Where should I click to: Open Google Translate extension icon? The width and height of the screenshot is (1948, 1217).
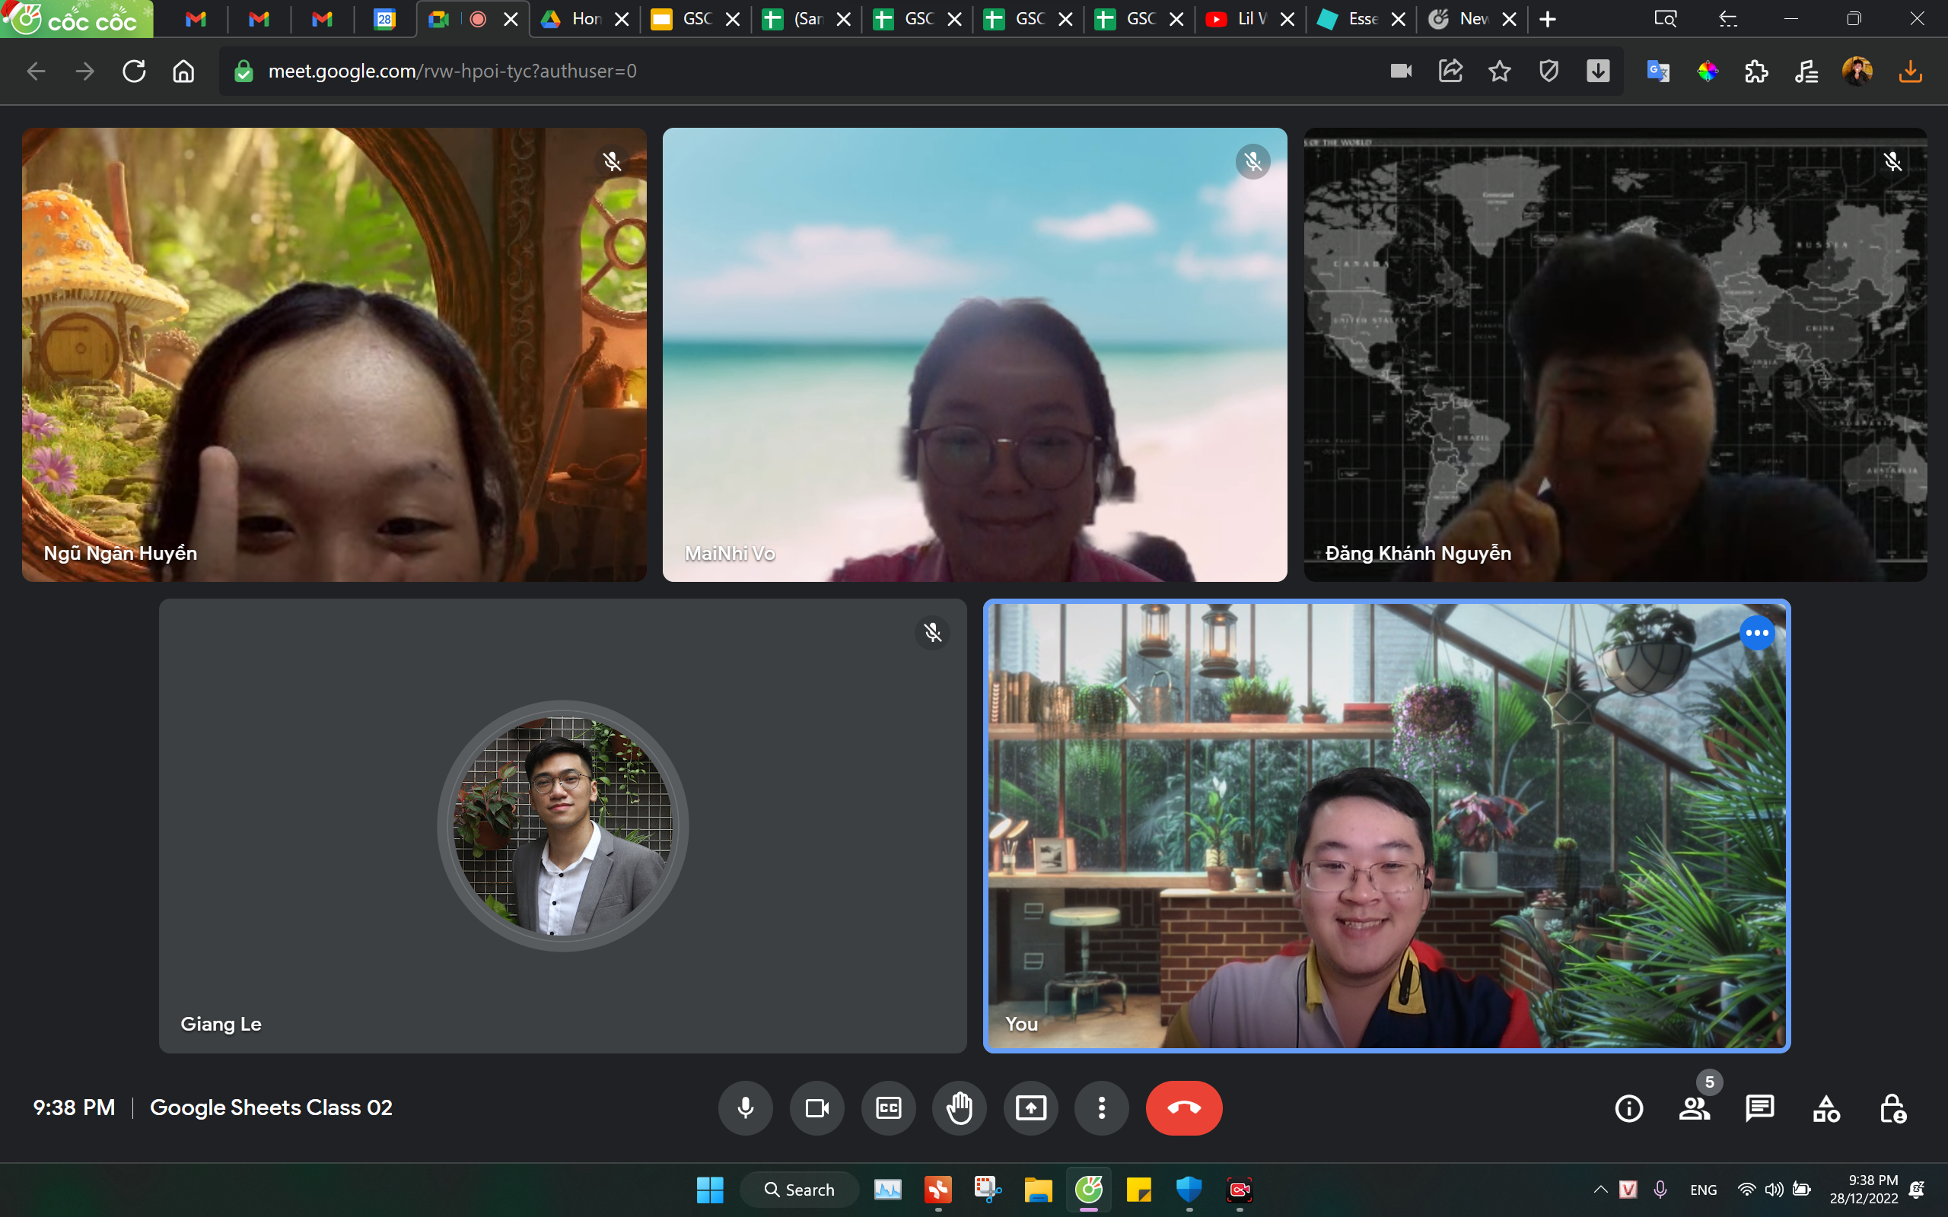pos(1657,71)
